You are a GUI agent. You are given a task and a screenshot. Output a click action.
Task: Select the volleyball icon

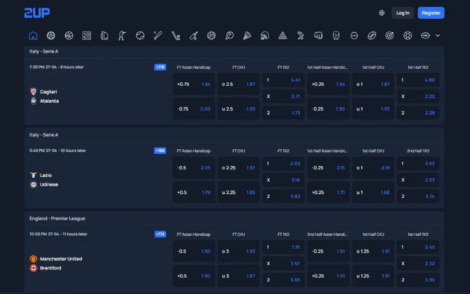pos(211,35)
